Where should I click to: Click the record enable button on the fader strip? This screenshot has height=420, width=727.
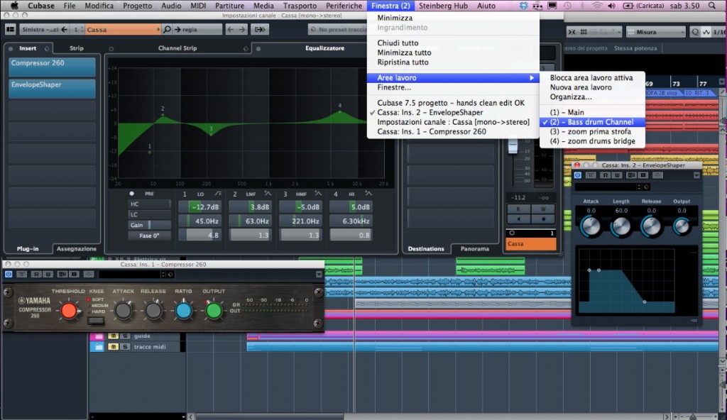coord(543,219)
